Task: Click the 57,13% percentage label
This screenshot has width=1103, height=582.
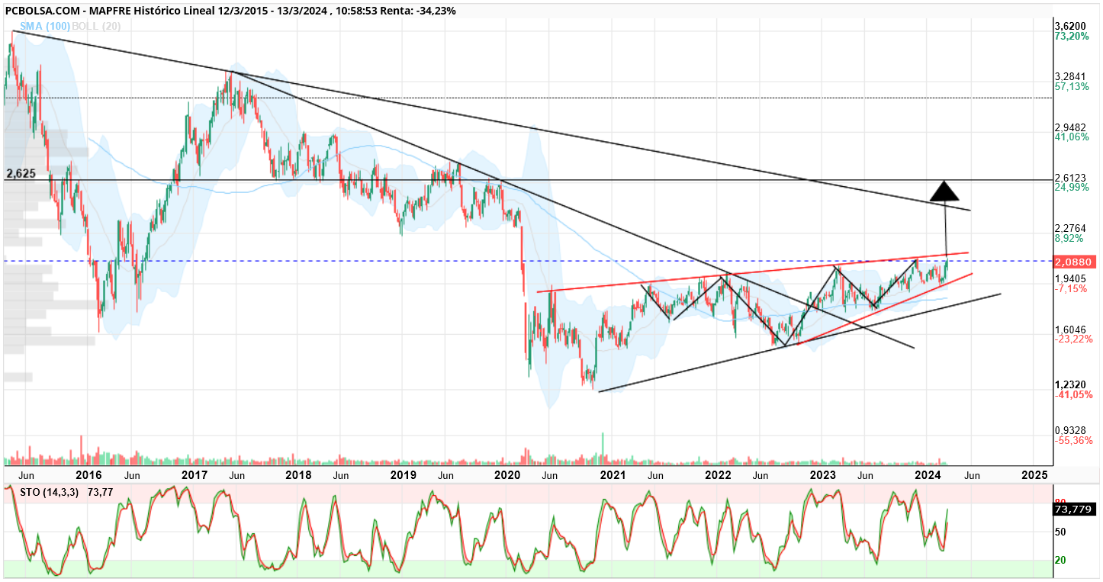Action: click(1072, 87)
